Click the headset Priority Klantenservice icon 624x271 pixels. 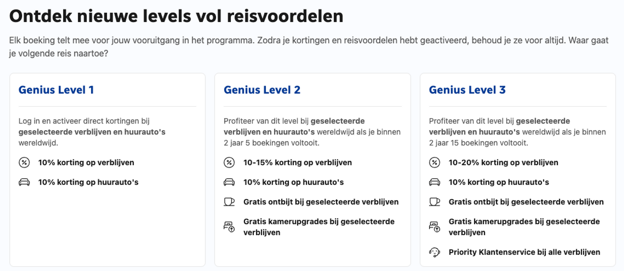pos(435,252)
